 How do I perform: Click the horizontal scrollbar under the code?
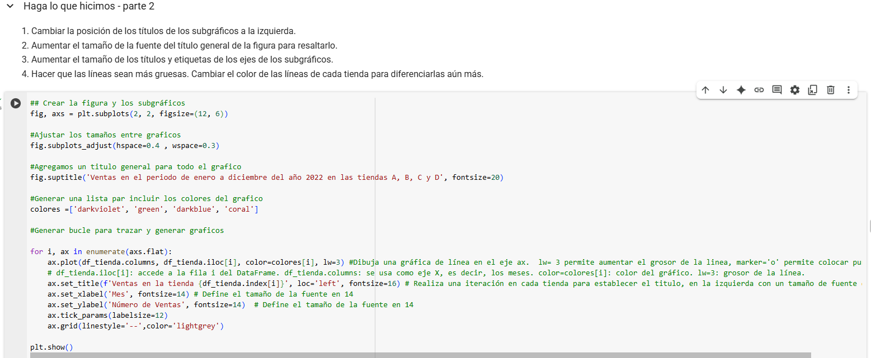420,355
